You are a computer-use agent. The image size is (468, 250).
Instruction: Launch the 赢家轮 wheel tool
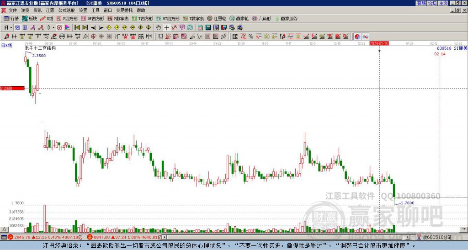coord(239,18)
